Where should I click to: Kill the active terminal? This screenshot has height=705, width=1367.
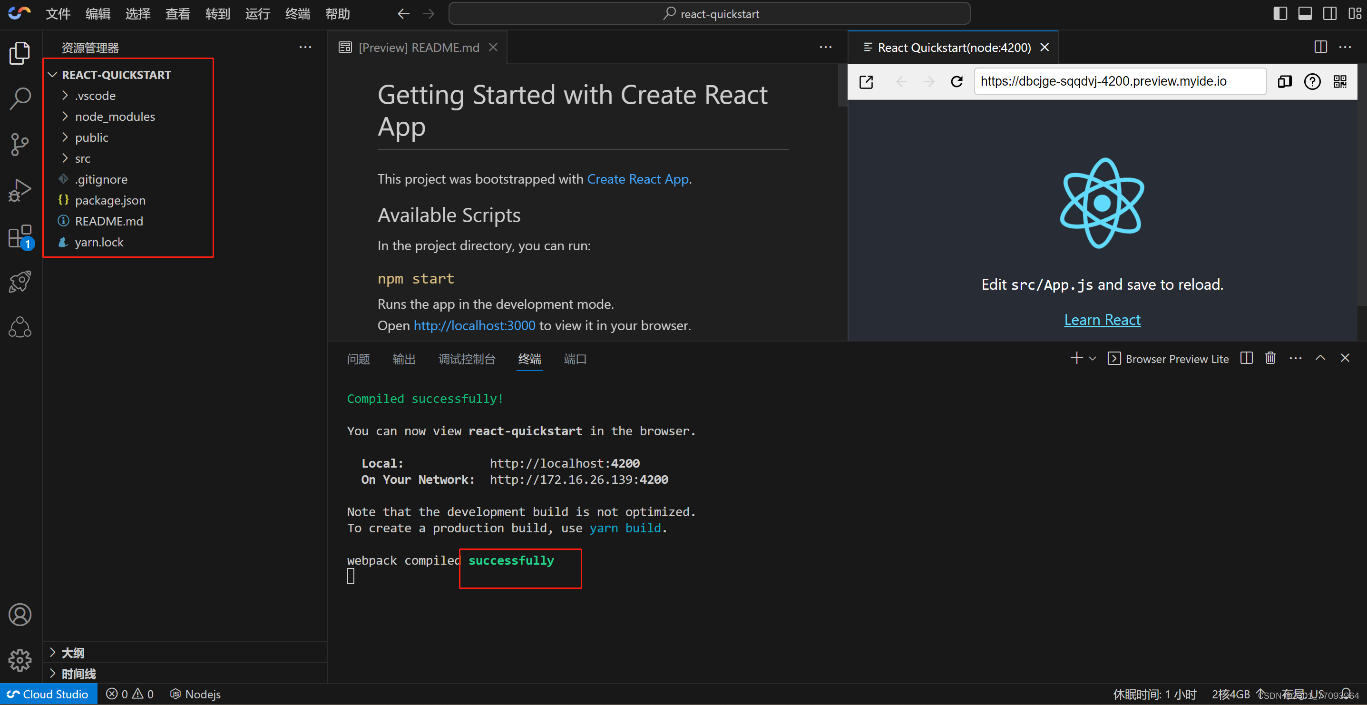click(x=1270, y=358)
